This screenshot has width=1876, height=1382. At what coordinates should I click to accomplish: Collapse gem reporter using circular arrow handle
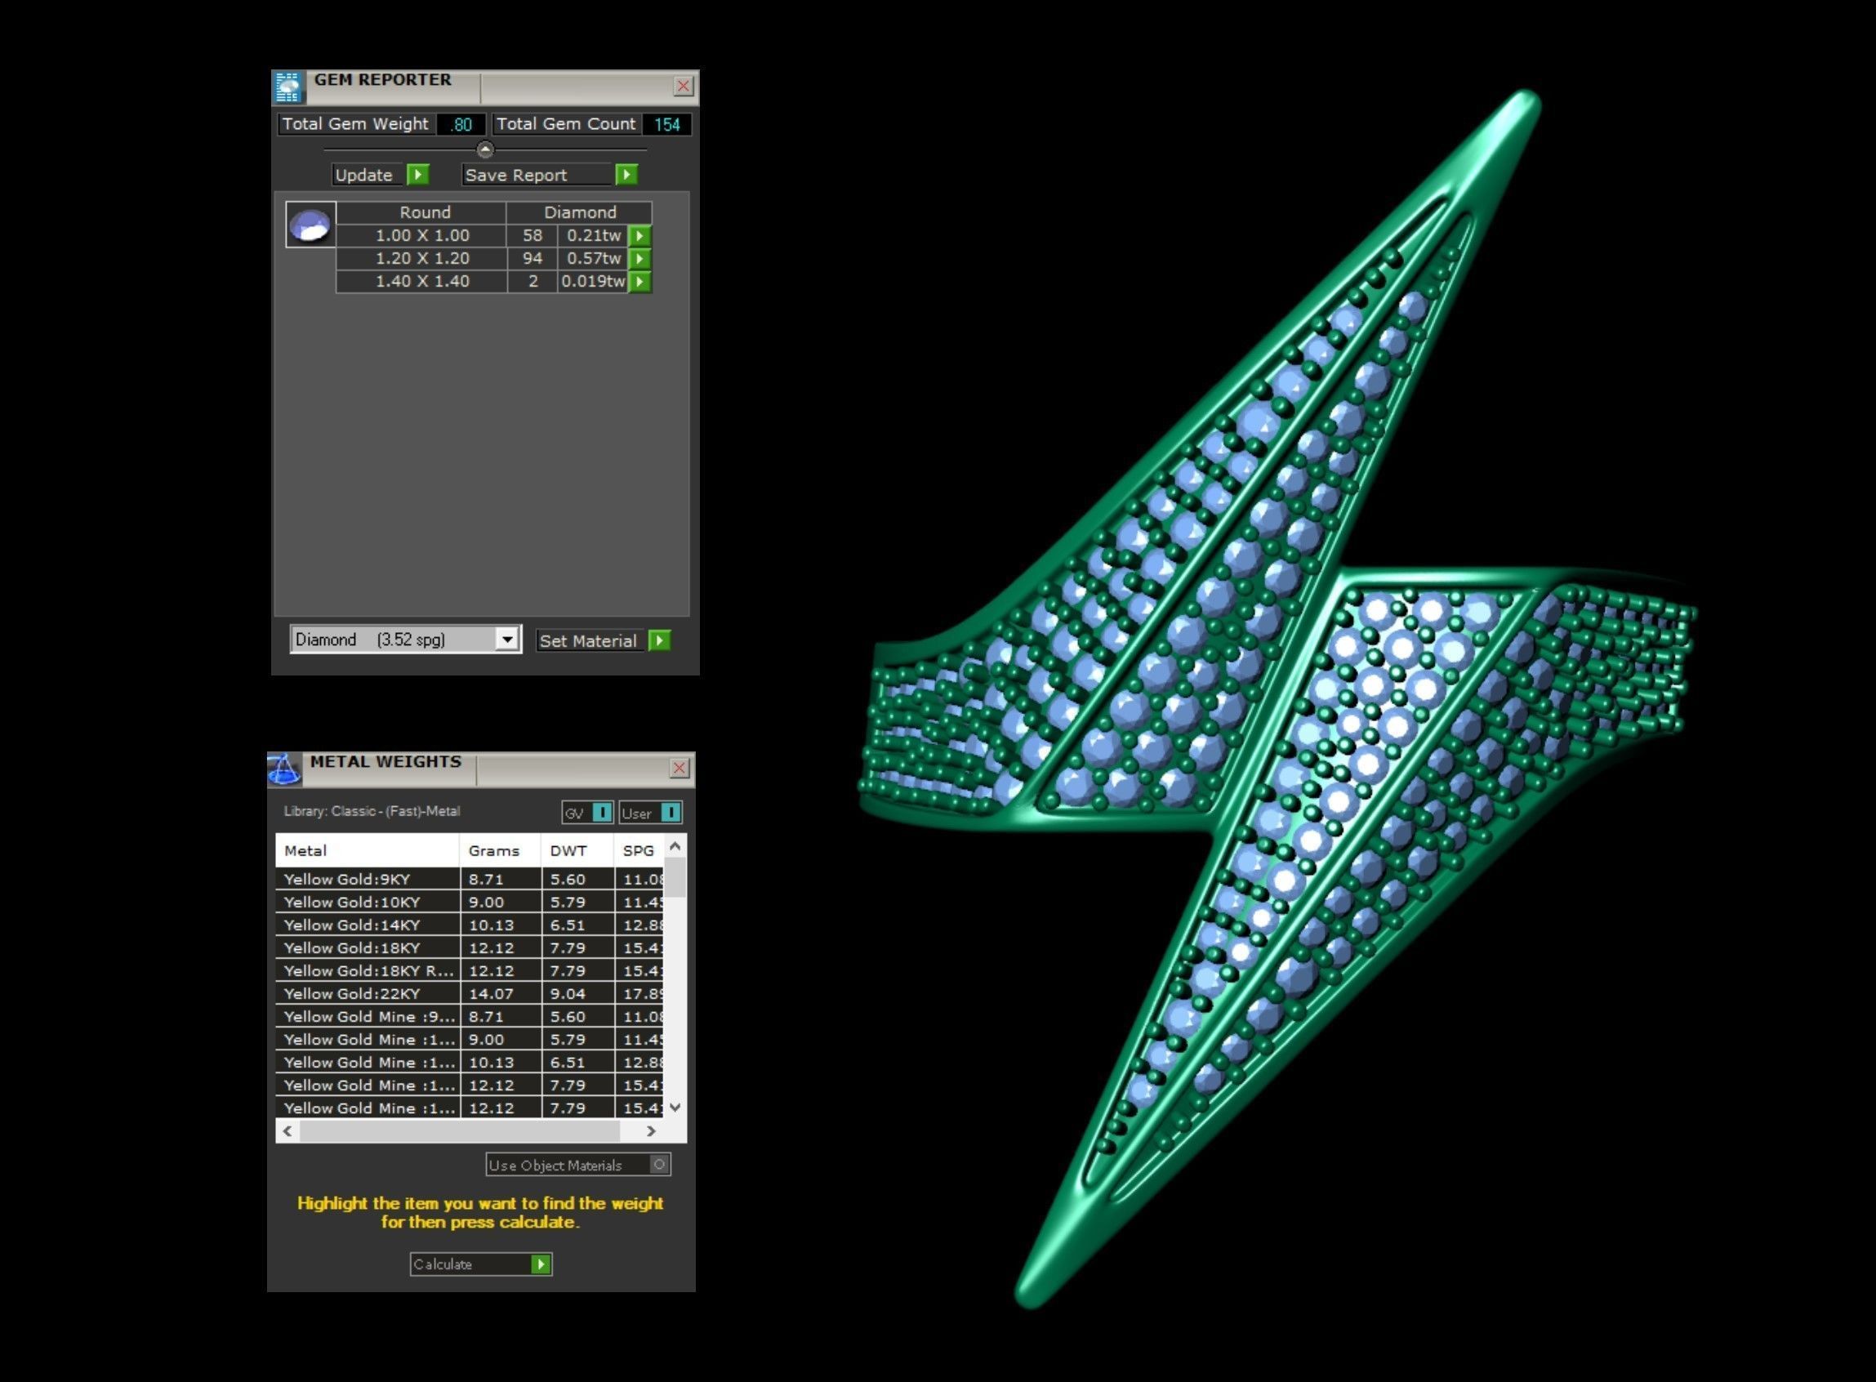pyautogui.click(x=485, y=149)
